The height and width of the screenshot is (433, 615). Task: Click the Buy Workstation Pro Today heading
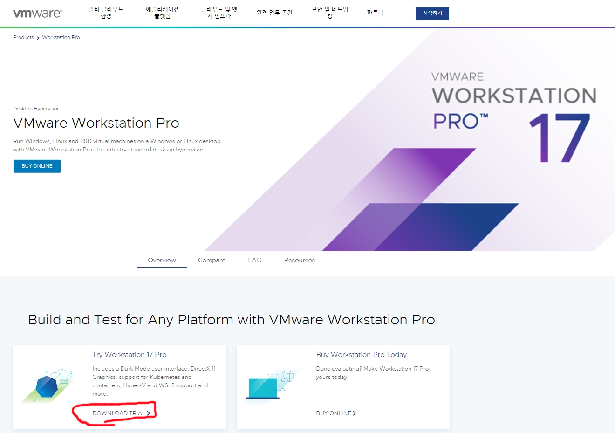pyautogui.click(x=362, y=355)
